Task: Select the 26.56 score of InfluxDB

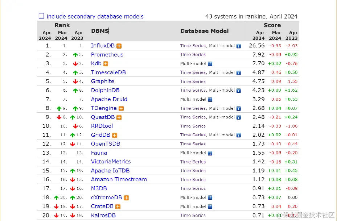Action: (x=257, y=46)
